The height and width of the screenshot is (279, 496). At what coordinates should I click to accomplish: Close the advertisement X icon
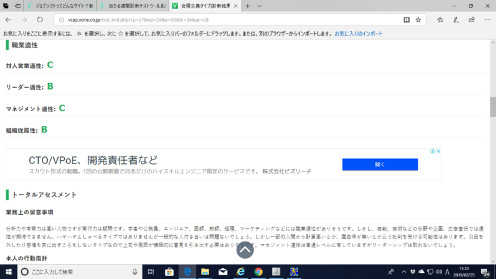pos(438,151)
